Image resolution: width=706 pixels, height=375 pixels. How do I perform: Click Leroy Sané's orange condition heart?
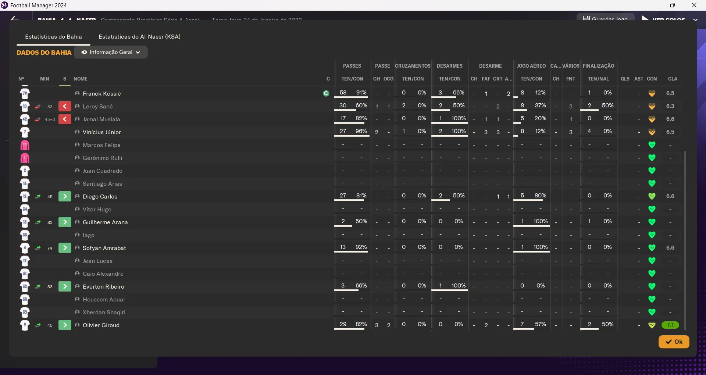pos(652,106)
